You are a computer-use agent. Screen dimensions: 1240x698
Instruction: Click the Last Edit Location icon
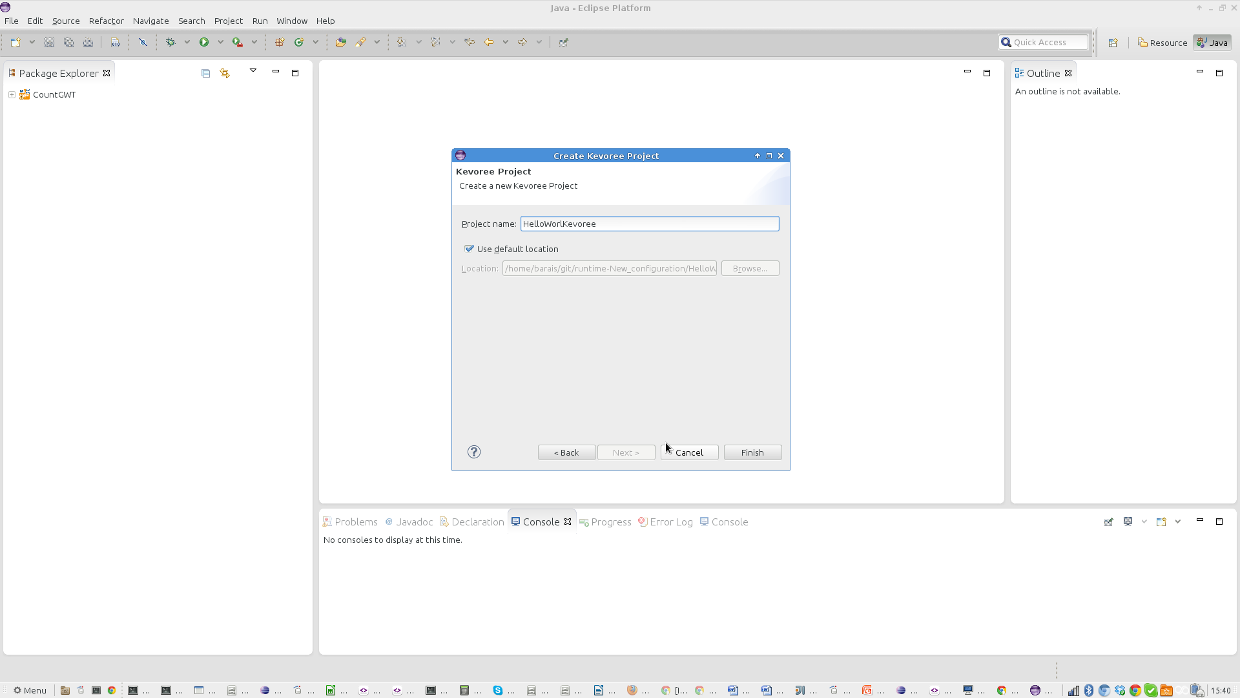click(x=470, y=42)
